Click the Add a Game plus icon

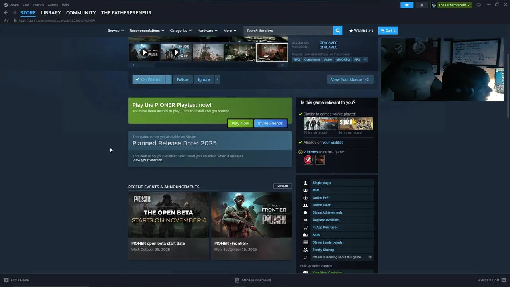6,280
